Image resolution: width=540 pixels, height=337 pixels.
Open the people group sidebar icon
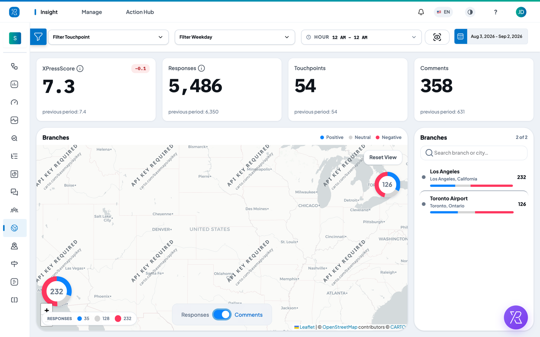[14, 210]
